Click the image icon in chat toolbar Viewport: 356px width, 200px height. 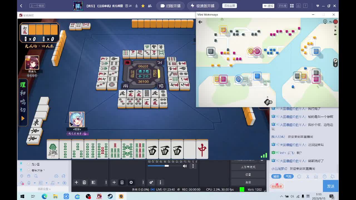coord(316,176)
